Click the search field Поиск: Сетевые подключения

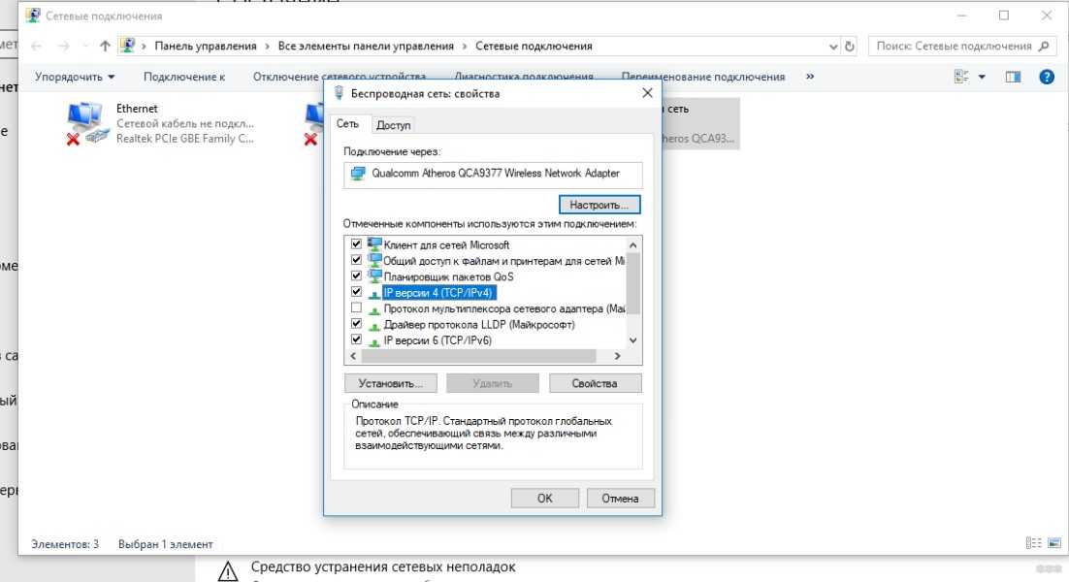[954, 46]
